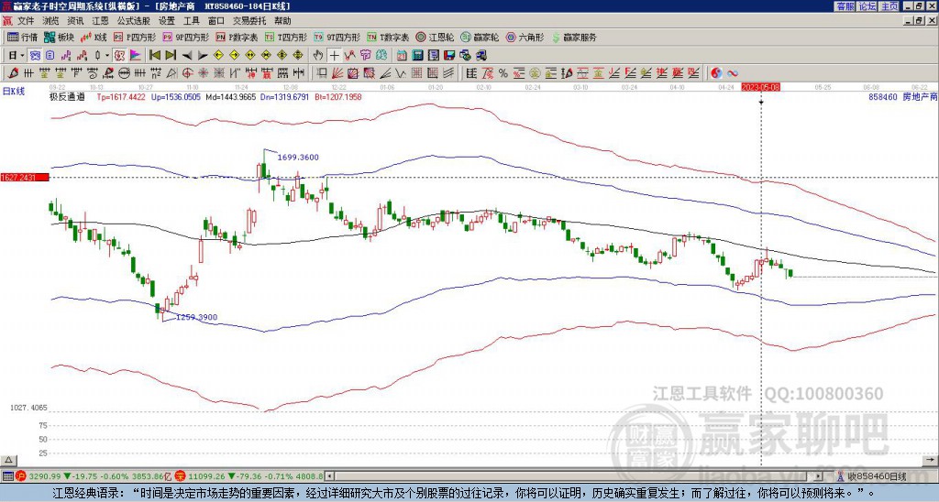This screenshot has width=939, height=502.
Task: Click 858460 房地产商 stock label
Action: pyautogui.click(x=902, y=96)
